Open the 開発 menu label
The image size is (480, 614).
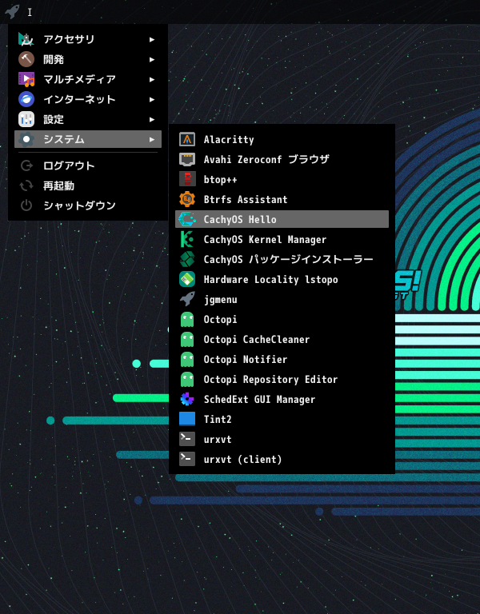(54, 59)
